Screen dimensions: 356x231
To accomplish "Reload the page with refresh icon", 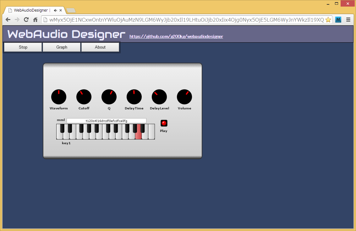I will click(26, 19).
